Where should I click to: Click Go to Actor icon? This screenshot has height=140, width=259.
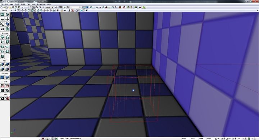[x=2, y=99]
